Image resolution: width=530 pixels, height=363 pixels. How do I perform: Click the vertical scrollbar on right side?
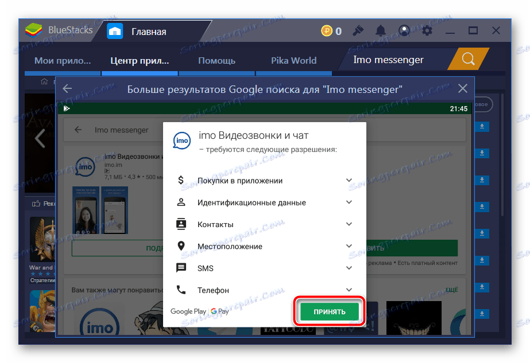502,155
